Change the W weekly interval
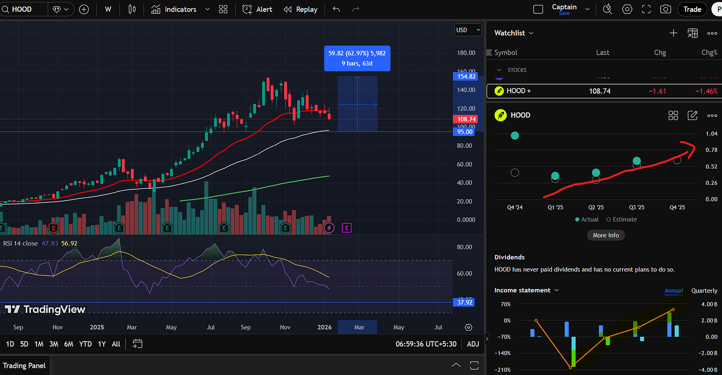This screenshot has width=722, height=375. tap(108, 9)
